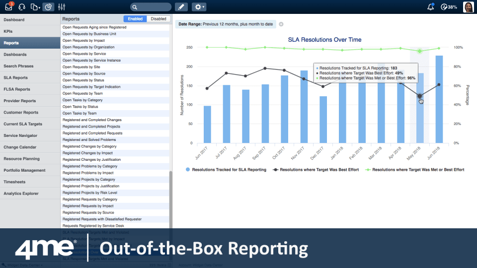Open the Registered Changes by Category report
Image resolution: width=477 pixels, height=268 pixels.
[x=89, y=146]
